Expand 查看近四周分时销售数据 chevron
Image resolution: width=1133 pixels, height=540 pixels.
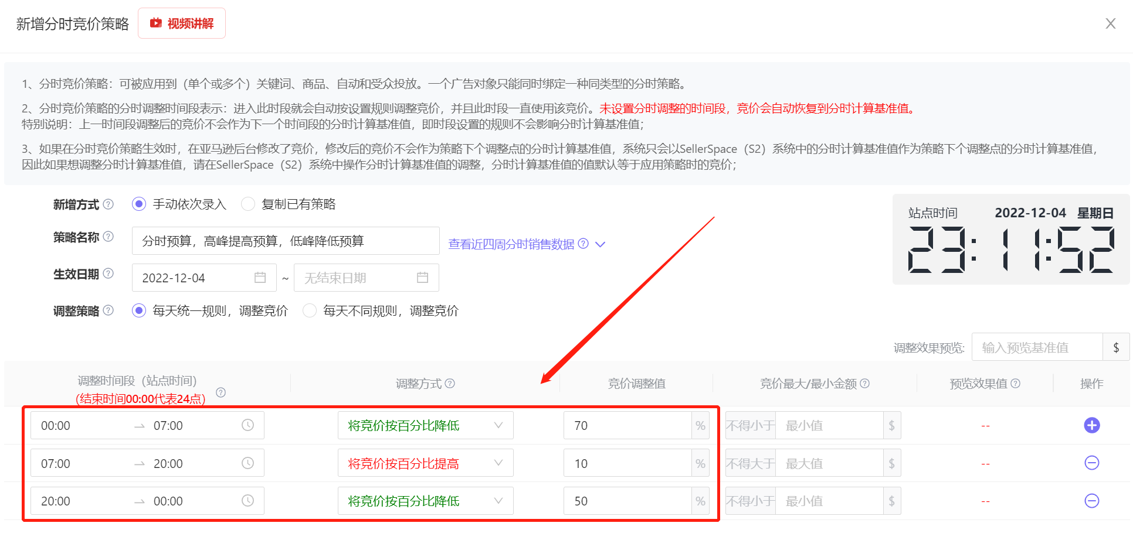click(x=600, y=244)
